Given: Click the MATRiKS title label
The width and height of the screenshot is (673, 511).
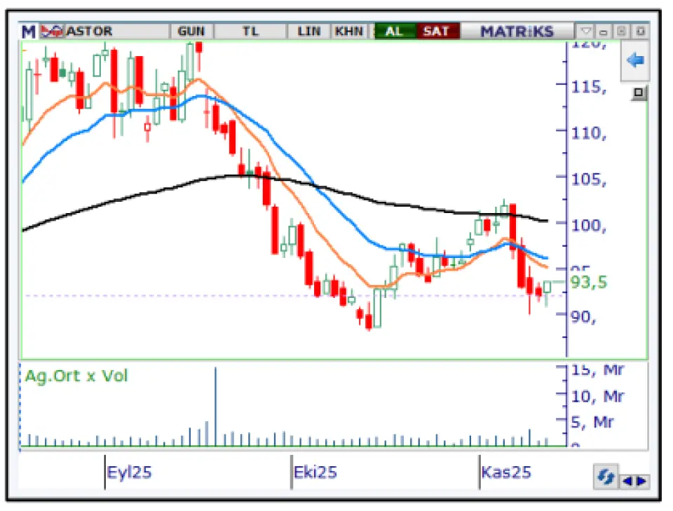Looking at the screenshot, I should tap(517, 32).
